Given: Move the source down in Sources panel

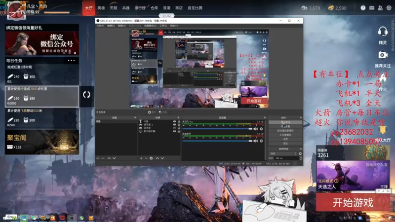Looking at the screenshot, I should click(162, 158).
